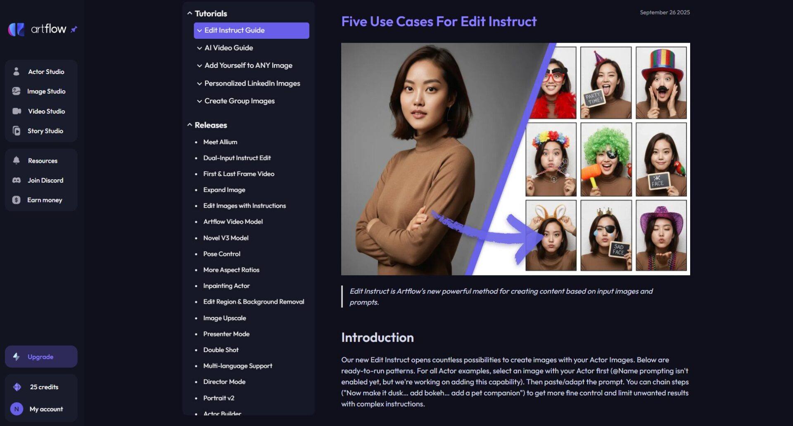Click the Upgrade button

pyautogui.click(x=41, y=357)
